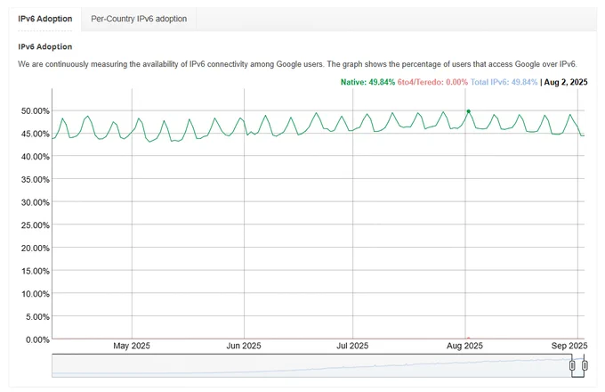Click the Native: 49.84% legend entry
This screenshot has width=605, height=392.
click(367, 82)
